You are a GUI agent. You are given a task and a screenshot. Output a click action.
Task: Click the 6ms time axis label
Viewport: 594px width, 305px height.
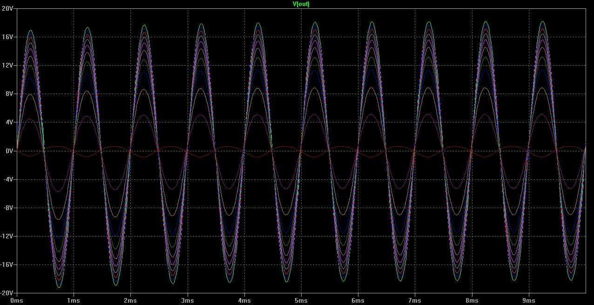point(358,301)
